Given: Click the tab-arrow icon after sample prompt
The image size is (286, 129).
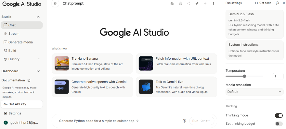Looking at the screenshot, I should pos(137,121).
